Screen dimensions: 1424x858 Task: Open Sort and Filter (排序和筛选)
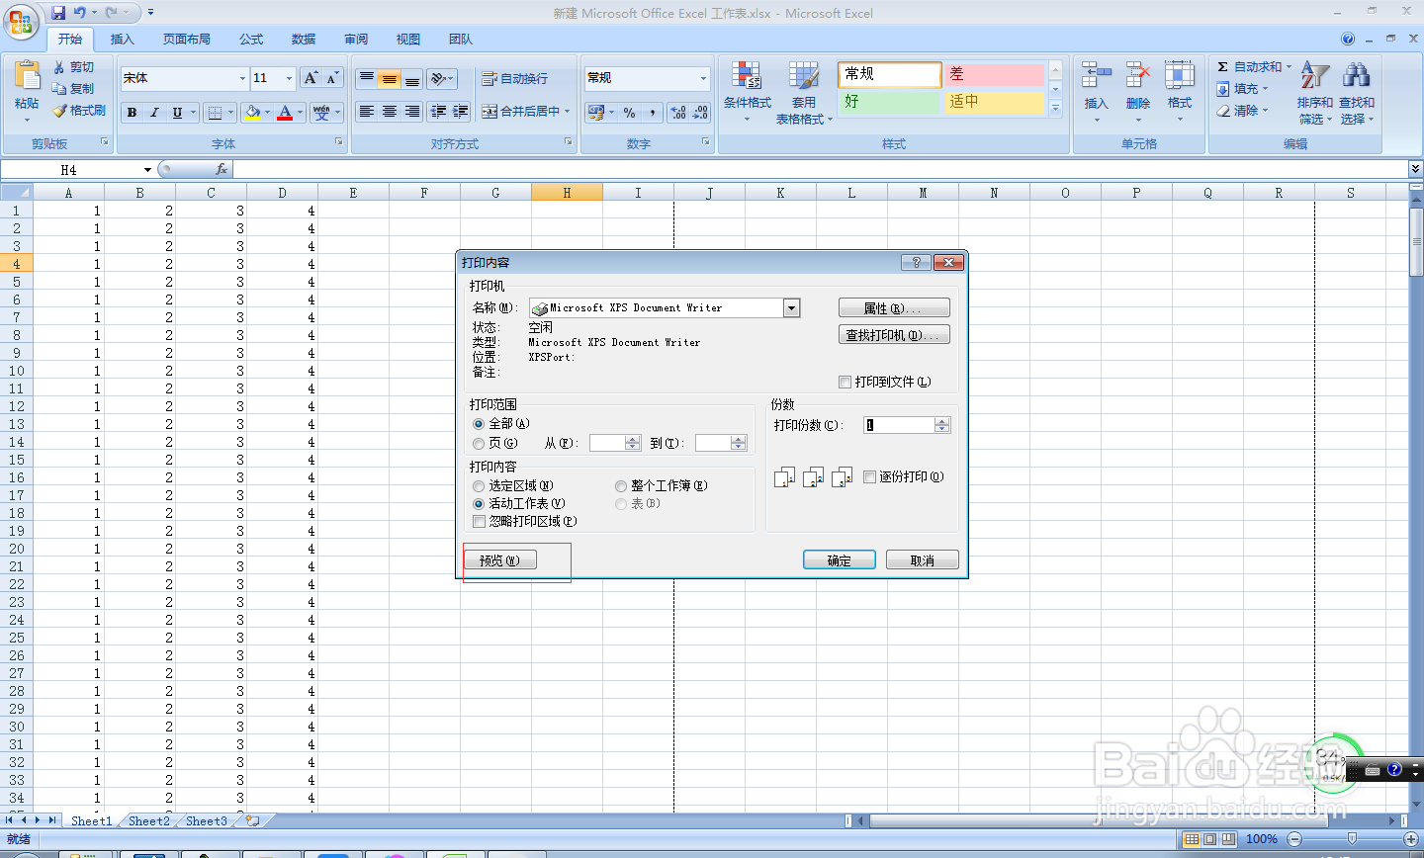click(1314, 91)
